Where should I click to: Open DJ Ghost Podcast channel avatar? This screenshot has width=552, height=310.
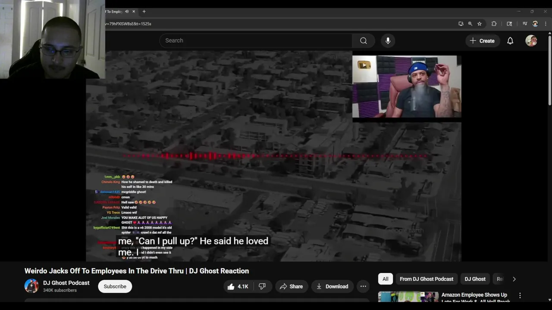[31, 286]
